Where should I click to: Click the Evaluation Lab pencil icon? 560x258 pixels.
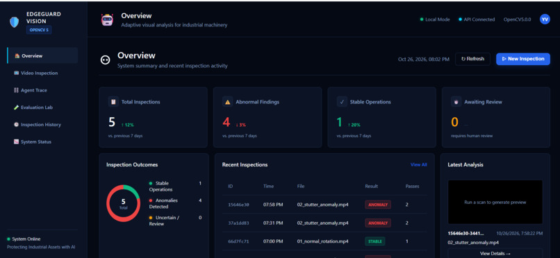[17, 108]
